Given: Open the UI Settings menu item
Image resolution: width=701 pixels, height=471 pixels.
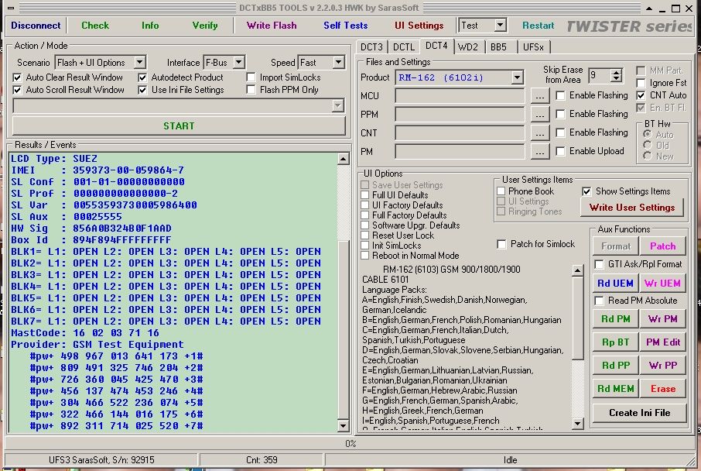Looking at the screenshot, I should click(419, 25).
